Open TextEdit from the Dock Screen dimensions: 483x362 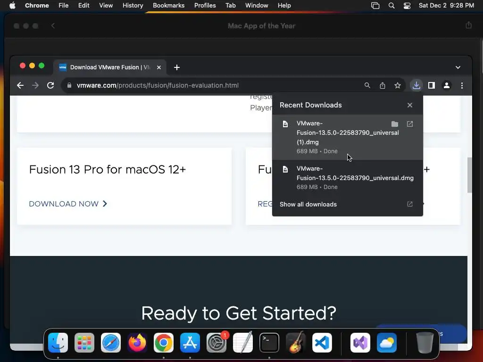point(243,343)
